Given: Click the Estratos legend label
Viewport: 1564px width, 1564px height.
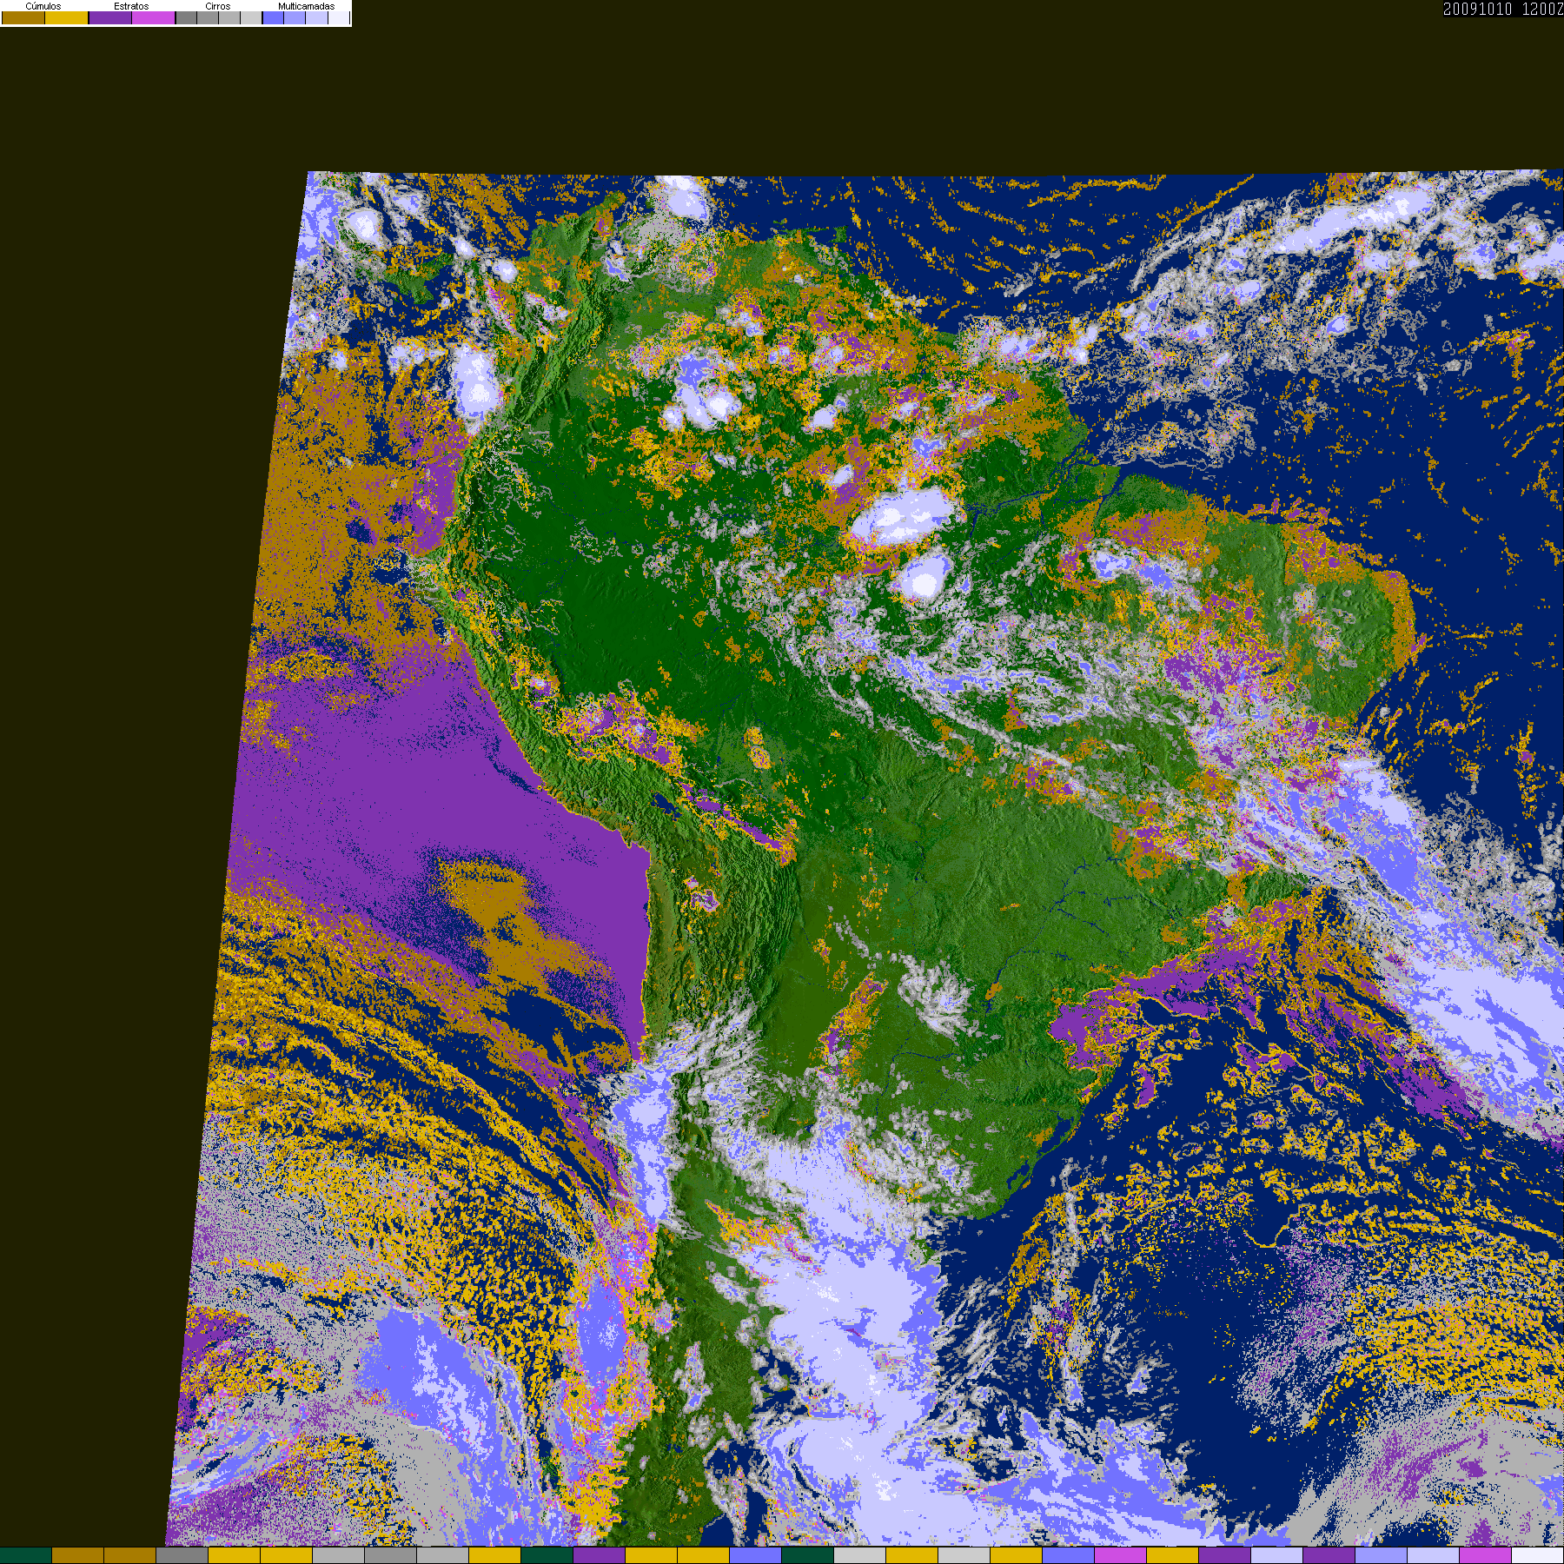Looking at the screenshot, I should coord(131,6).
